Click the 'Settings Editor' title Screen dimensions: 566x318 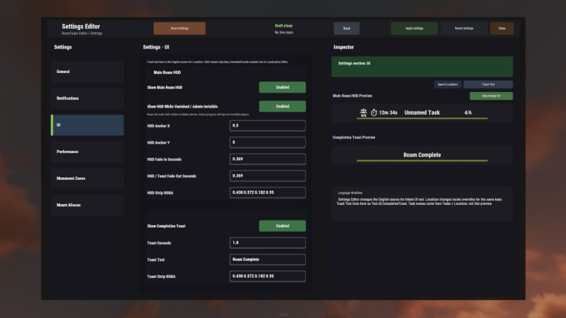pyautogui.click(x=81, y=27)
